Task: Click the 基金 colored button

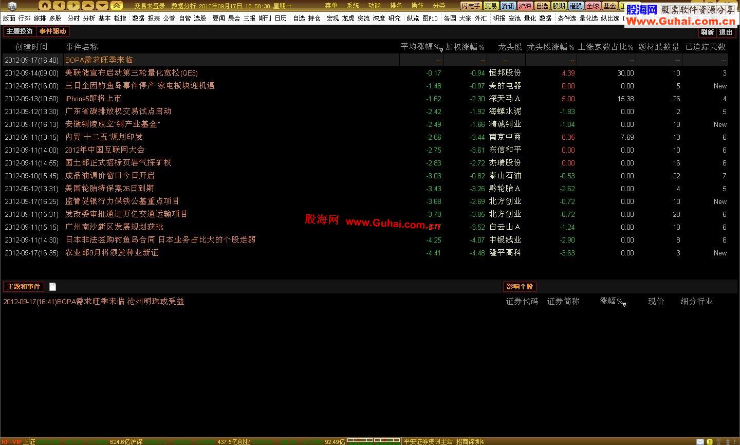Action: [609, 6]
